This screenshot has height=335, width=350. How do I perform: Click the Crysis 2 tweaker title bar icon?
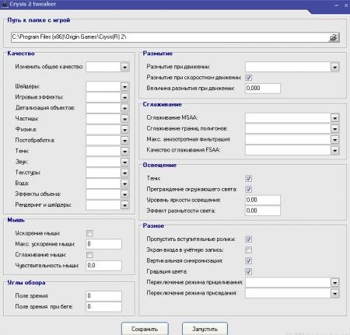coord(5,4)
